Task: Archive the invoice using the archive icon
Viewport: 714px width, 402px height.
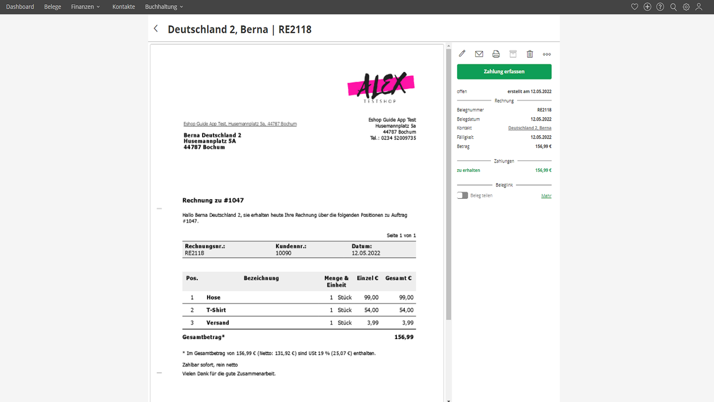Action: pos(513,54)
